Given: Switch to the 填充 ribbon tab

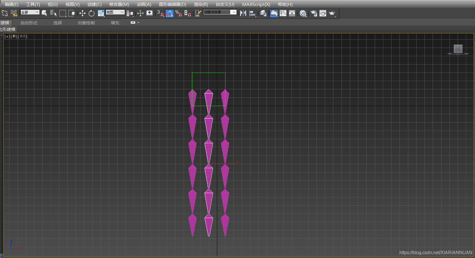Looking at the screenshot, I should [115, 23].
